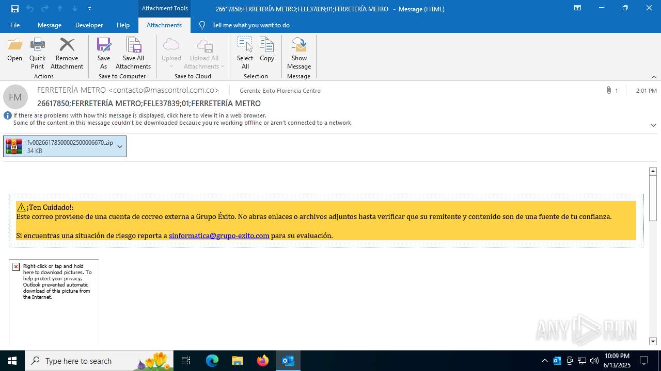The width and height of the screenshot is (661, 371).
Task: Switch to the Developer tab
Action: click(x=89, y=25)
